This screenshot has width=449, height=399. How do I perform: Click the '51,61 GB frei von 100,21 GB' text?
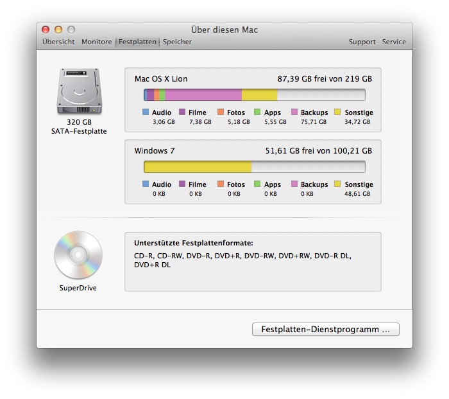(x=318, y=151)
